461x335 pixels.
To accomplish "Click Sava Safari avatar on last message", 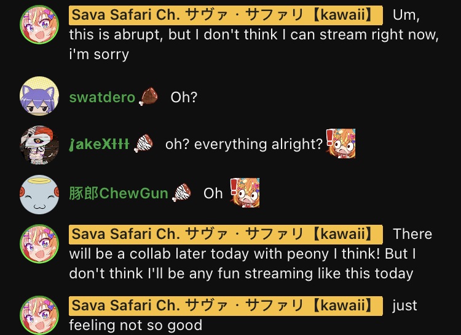I will click(x=39, y=315).
